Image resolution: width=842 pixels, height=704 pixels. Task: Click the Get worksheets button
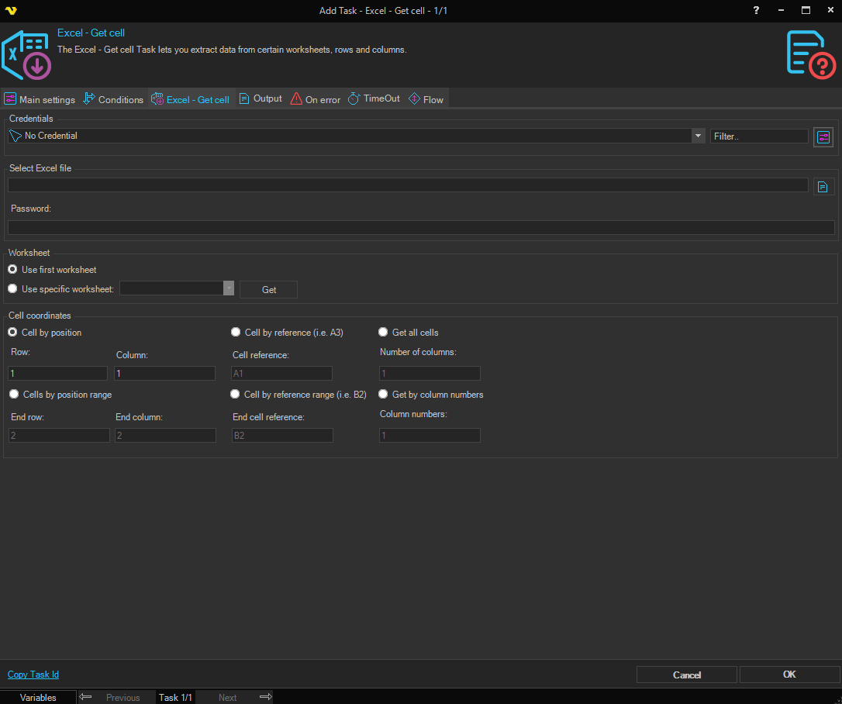[x=268, y=289]
